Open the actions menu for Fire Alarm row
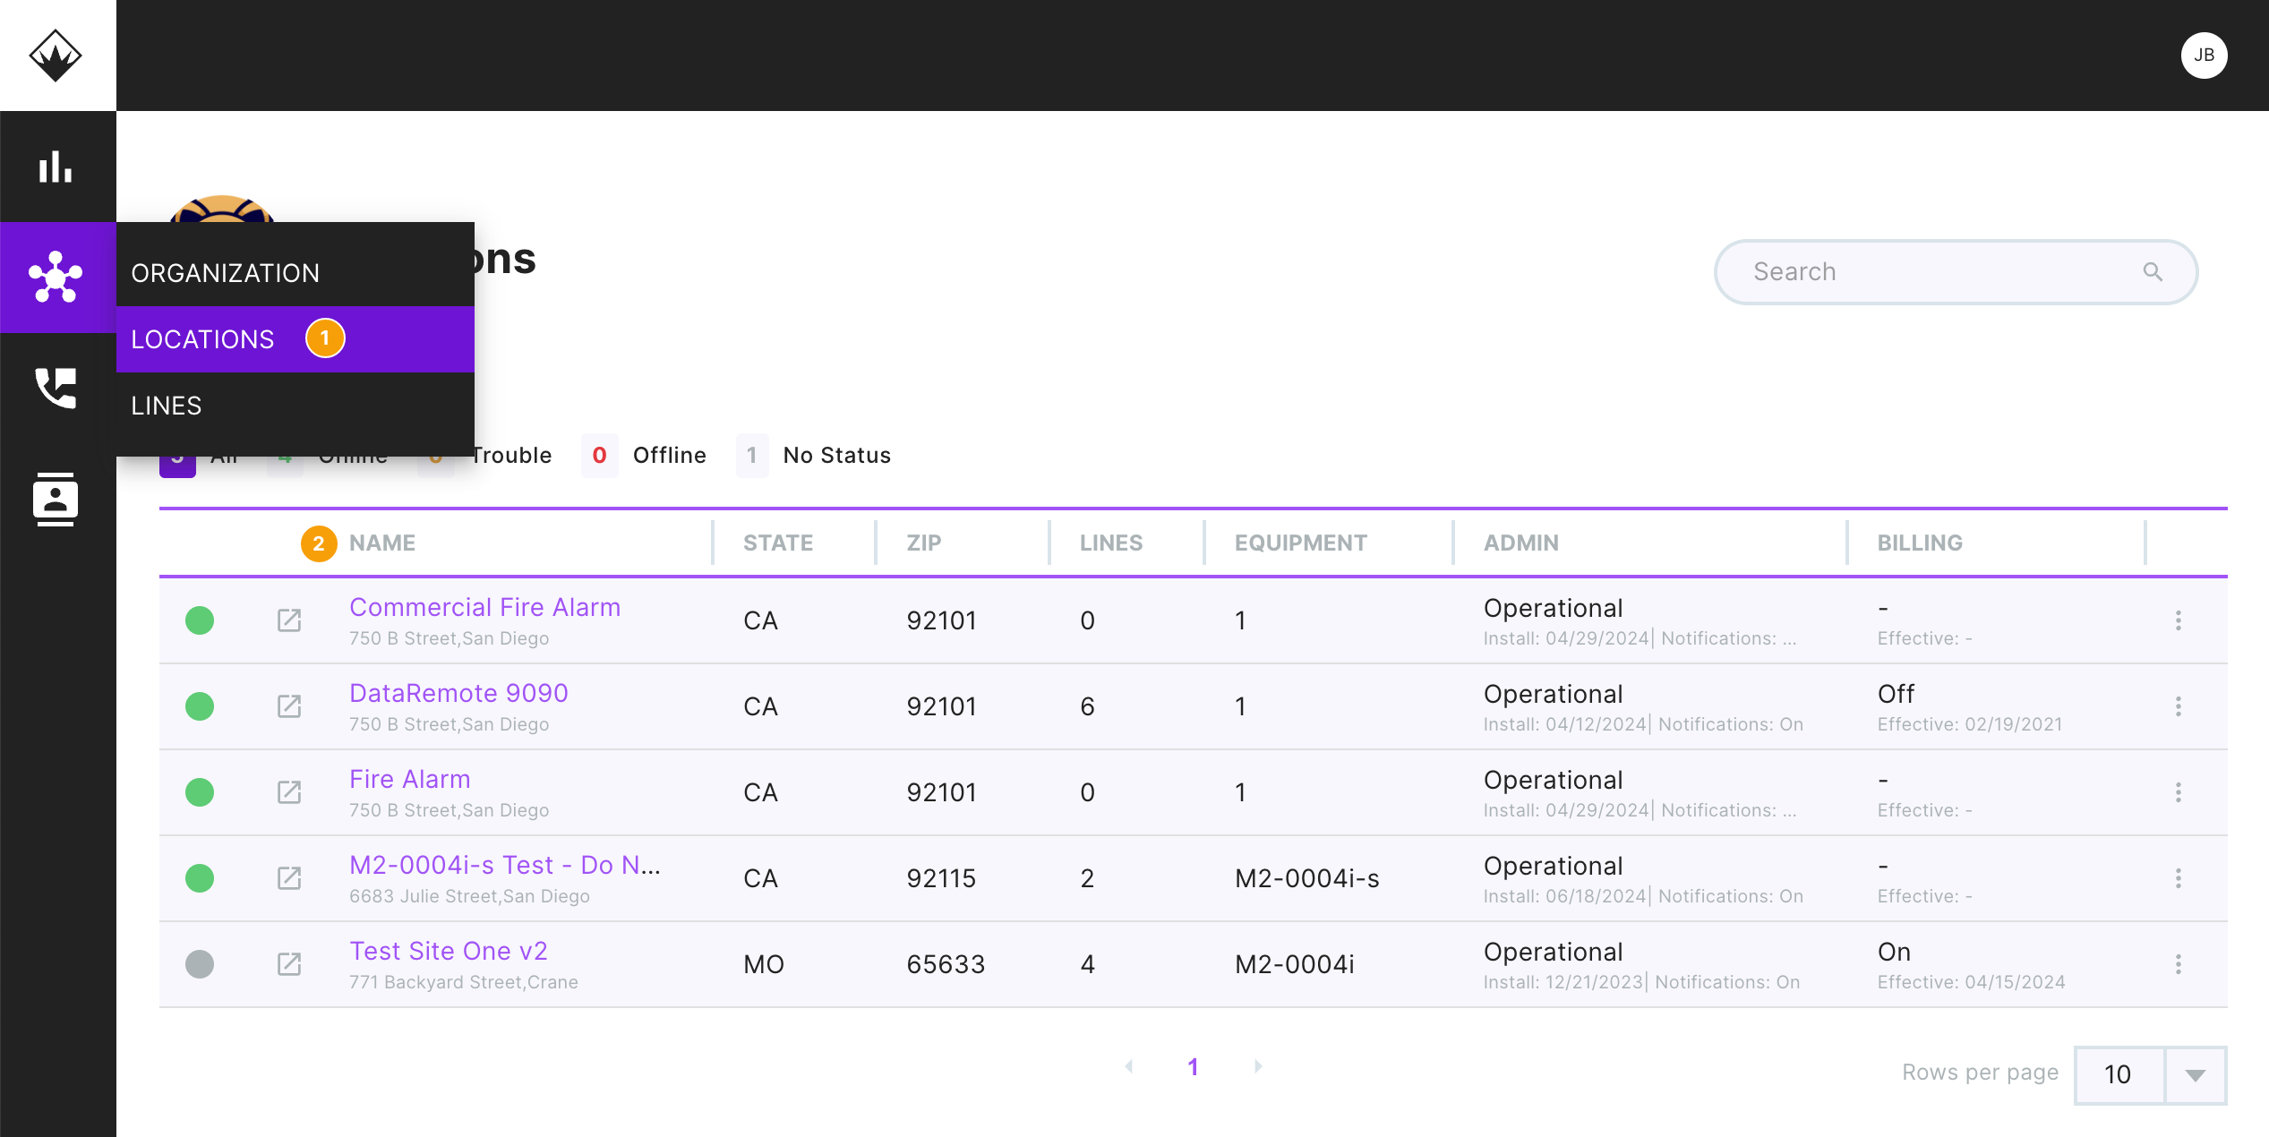Image resolution: width=2269 pixels, height=1137 pixels. [x=2179, y=792]
